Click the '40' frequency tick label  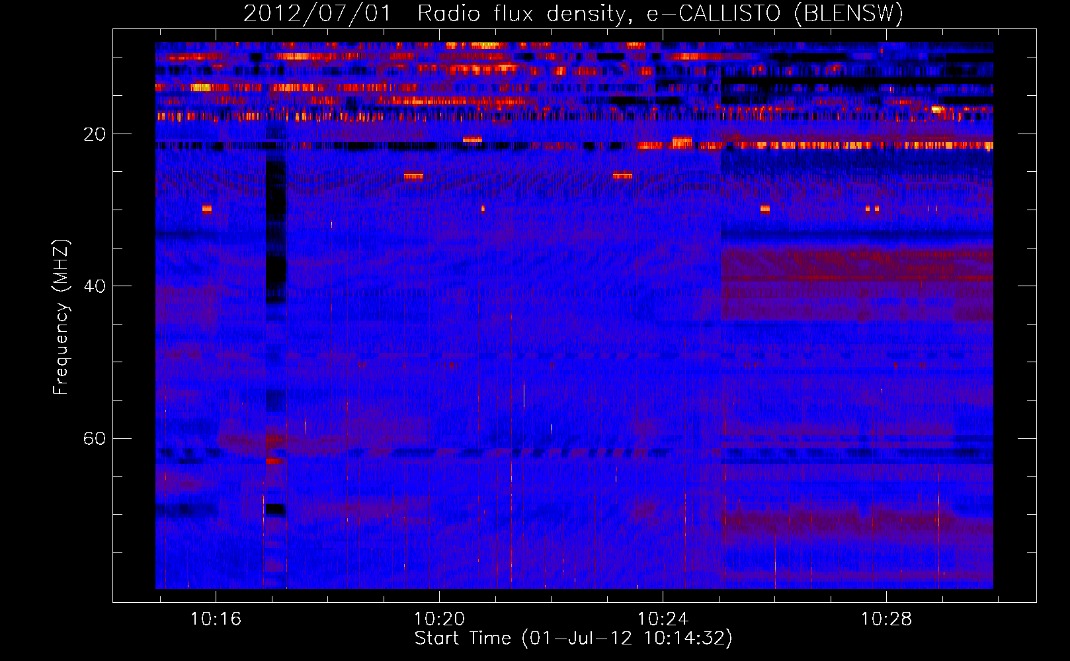tap(95, 286)
